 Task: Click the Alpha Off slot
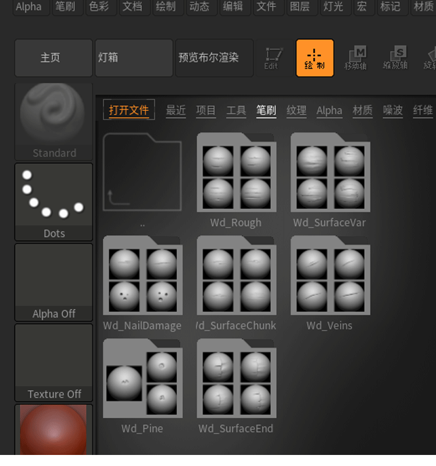pyautogui.click(x=53, y=282)
